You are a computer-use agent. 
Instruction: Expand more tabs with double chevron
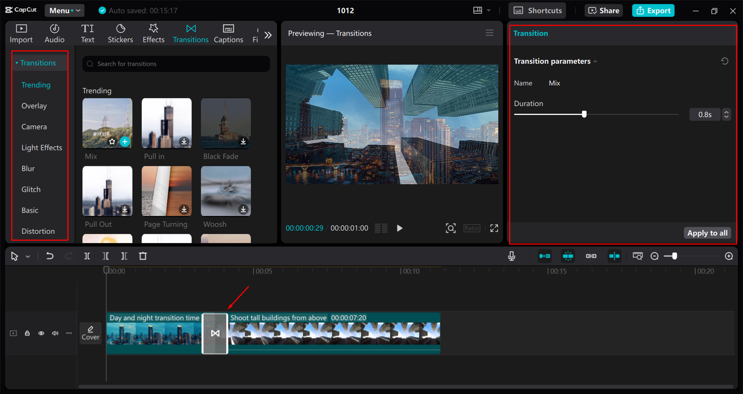[268, 35]
